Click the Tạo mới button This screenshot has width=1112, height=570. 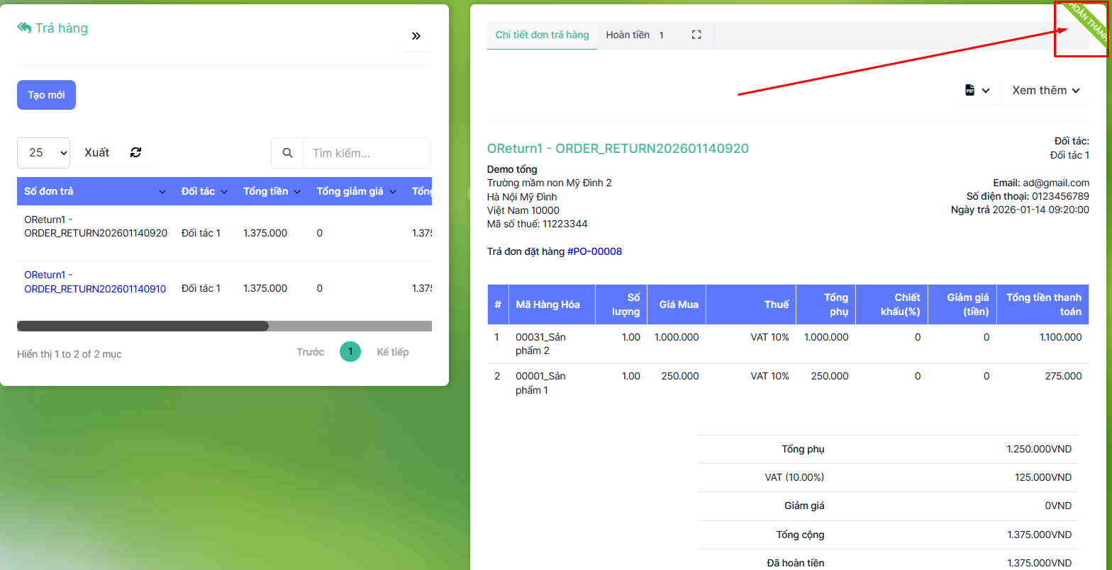[46, 95]
